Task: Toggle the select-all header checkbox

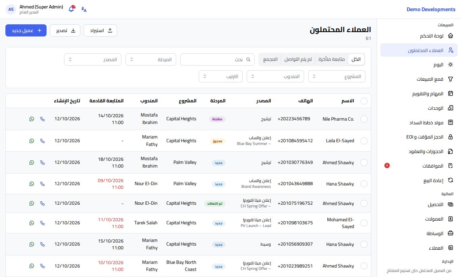Action: (364, 101)
